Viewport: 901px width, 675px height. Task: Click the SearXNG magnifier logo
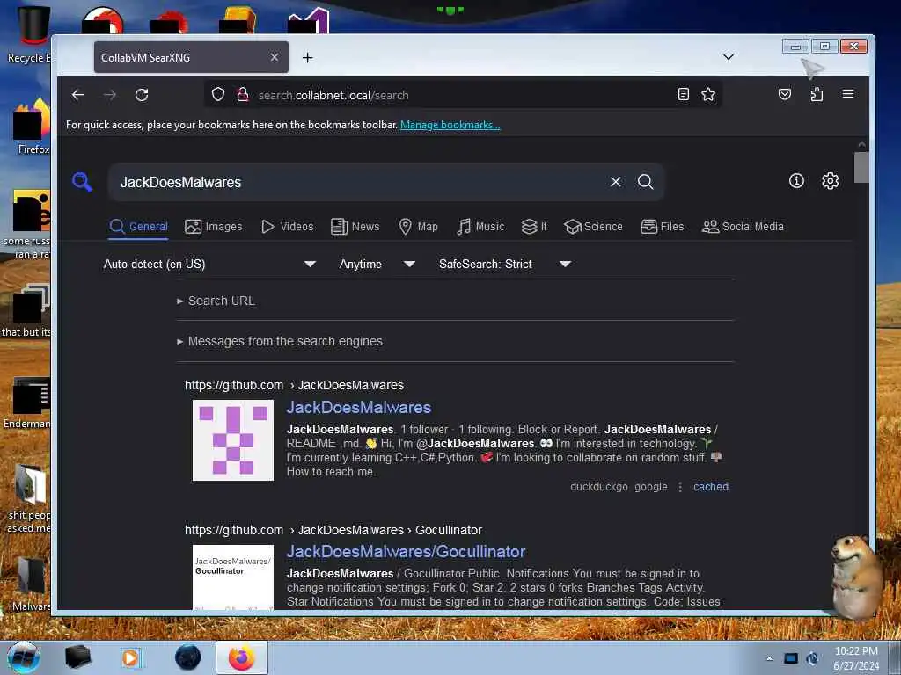coord(82,182)
